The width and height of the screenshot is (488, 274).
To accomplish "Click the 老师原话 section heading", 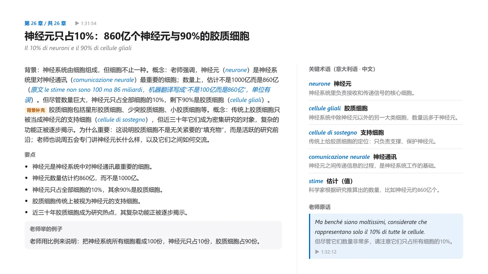I will (x=320, y=207).
